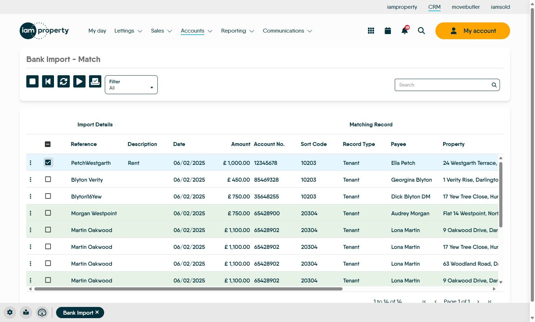Expand the Reporting menu

[237, 31]
